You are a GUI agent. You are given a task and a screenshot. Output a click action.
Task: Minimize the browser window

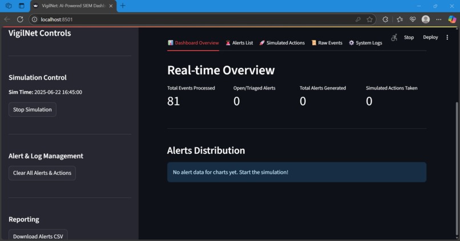click(x=419, y=6)
